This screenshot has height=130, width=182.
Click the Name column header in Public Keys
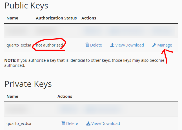click(x=12, y=18)
